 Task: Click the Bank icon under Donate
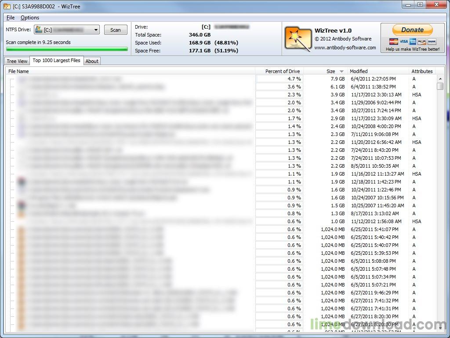click(432, 42)
